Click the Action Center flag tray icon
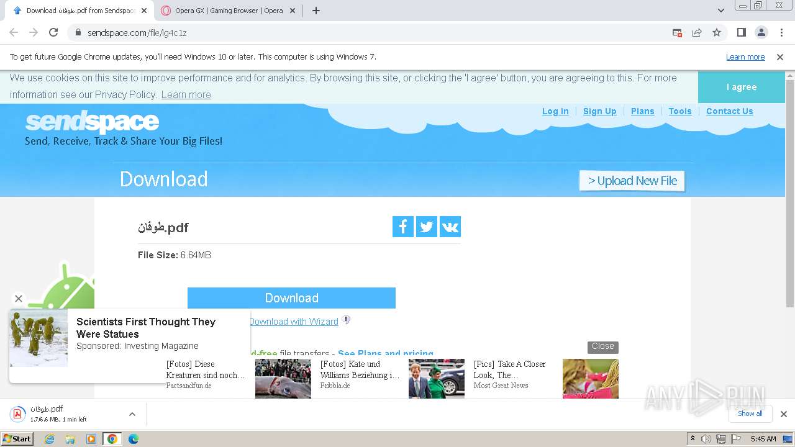This screenshot has height=447, width=795. [x=737, y=439]
